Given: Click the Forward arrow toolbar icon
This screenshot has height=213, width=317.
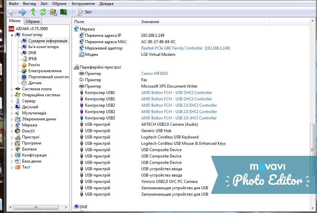Looking at the screenshot, I should coord(22,12).
